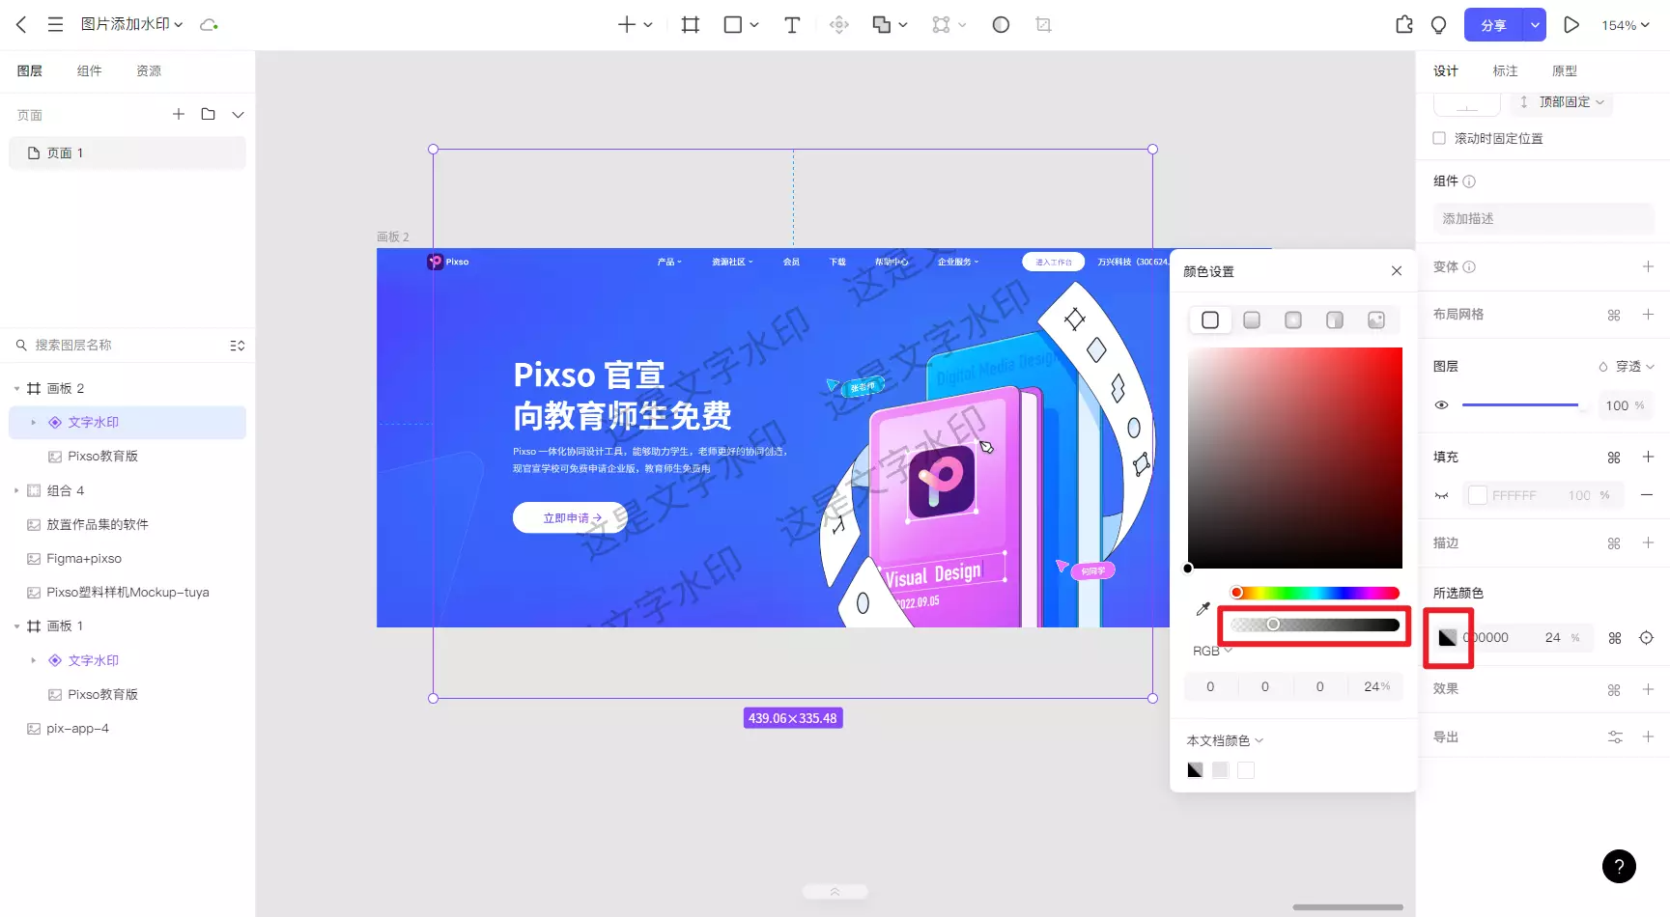Remove the FFFFFF fill with minus icon

click(x=1648, y=495)
